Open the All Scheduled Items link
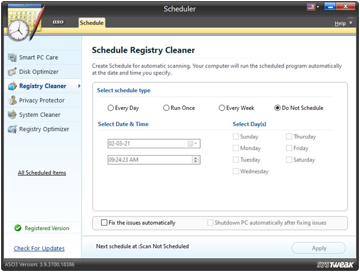This screenshot has height=272, width=360. click(42, 173)
